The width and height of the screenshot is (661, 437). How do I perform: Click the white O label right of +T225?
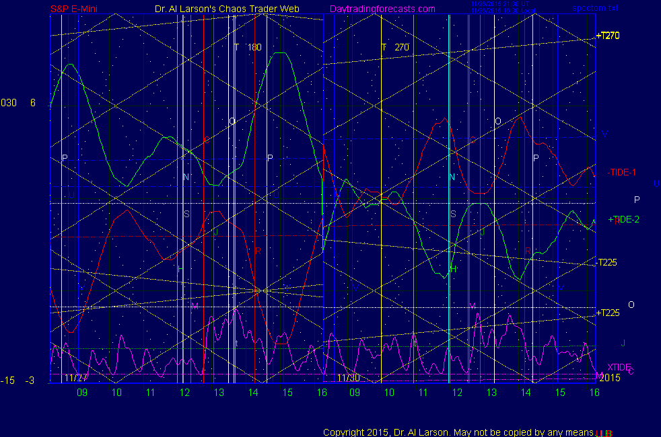631,305
